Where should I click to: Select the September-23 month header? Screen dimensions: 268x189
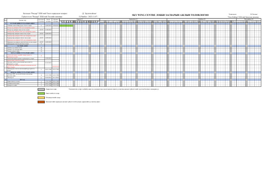click(133, 19)
